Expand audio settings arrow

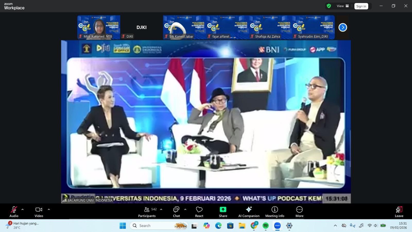point(23,210)
